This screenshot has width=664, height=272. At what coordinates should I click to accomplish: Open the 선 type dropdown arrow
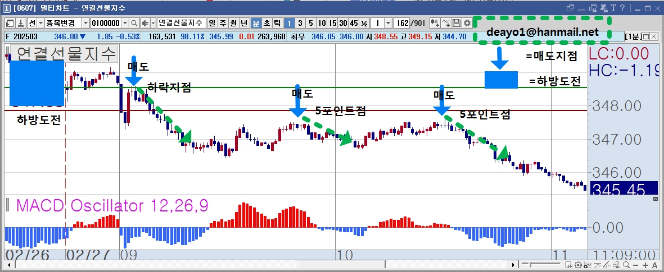coord(40,23)
